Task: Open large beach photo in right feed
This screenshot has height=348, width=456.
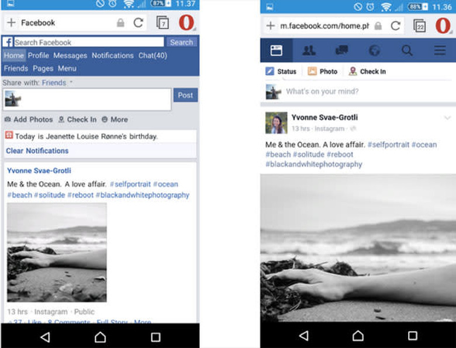Action: [358, 248]
